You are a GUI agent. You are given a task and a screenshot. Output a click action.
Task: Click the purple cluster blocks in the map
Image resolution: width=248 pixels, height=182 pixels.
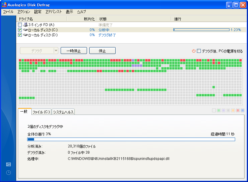click(x=137, y=66)
